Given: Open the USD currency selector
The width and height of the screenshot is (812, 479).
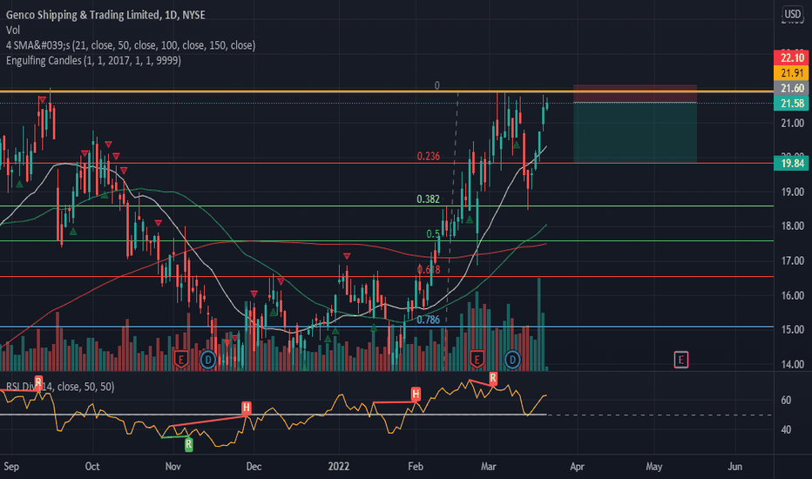Looking at the screenshot, I should (792, 14).
